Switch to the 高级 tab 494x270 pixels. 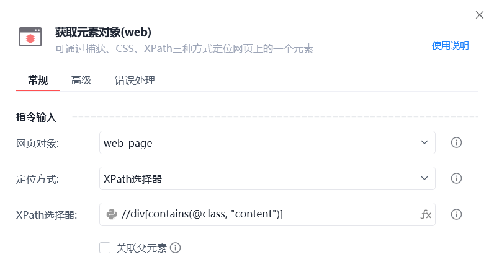coord(81,80)
